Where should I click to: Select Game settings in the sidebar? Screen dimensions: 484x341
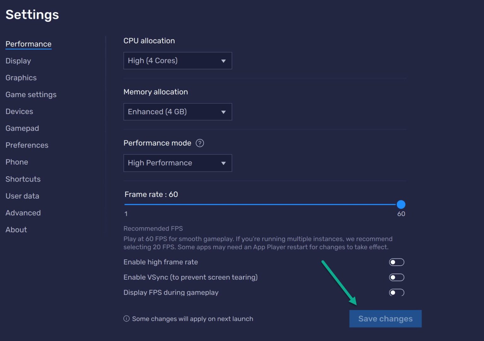[x=31, y=95]
